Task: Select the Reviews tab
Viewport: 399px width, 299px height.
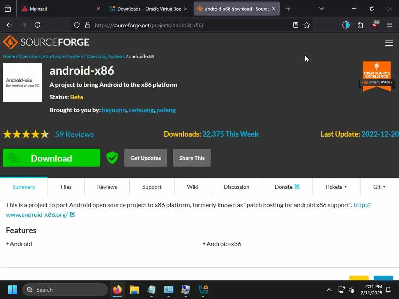Action: coord(107,187)
